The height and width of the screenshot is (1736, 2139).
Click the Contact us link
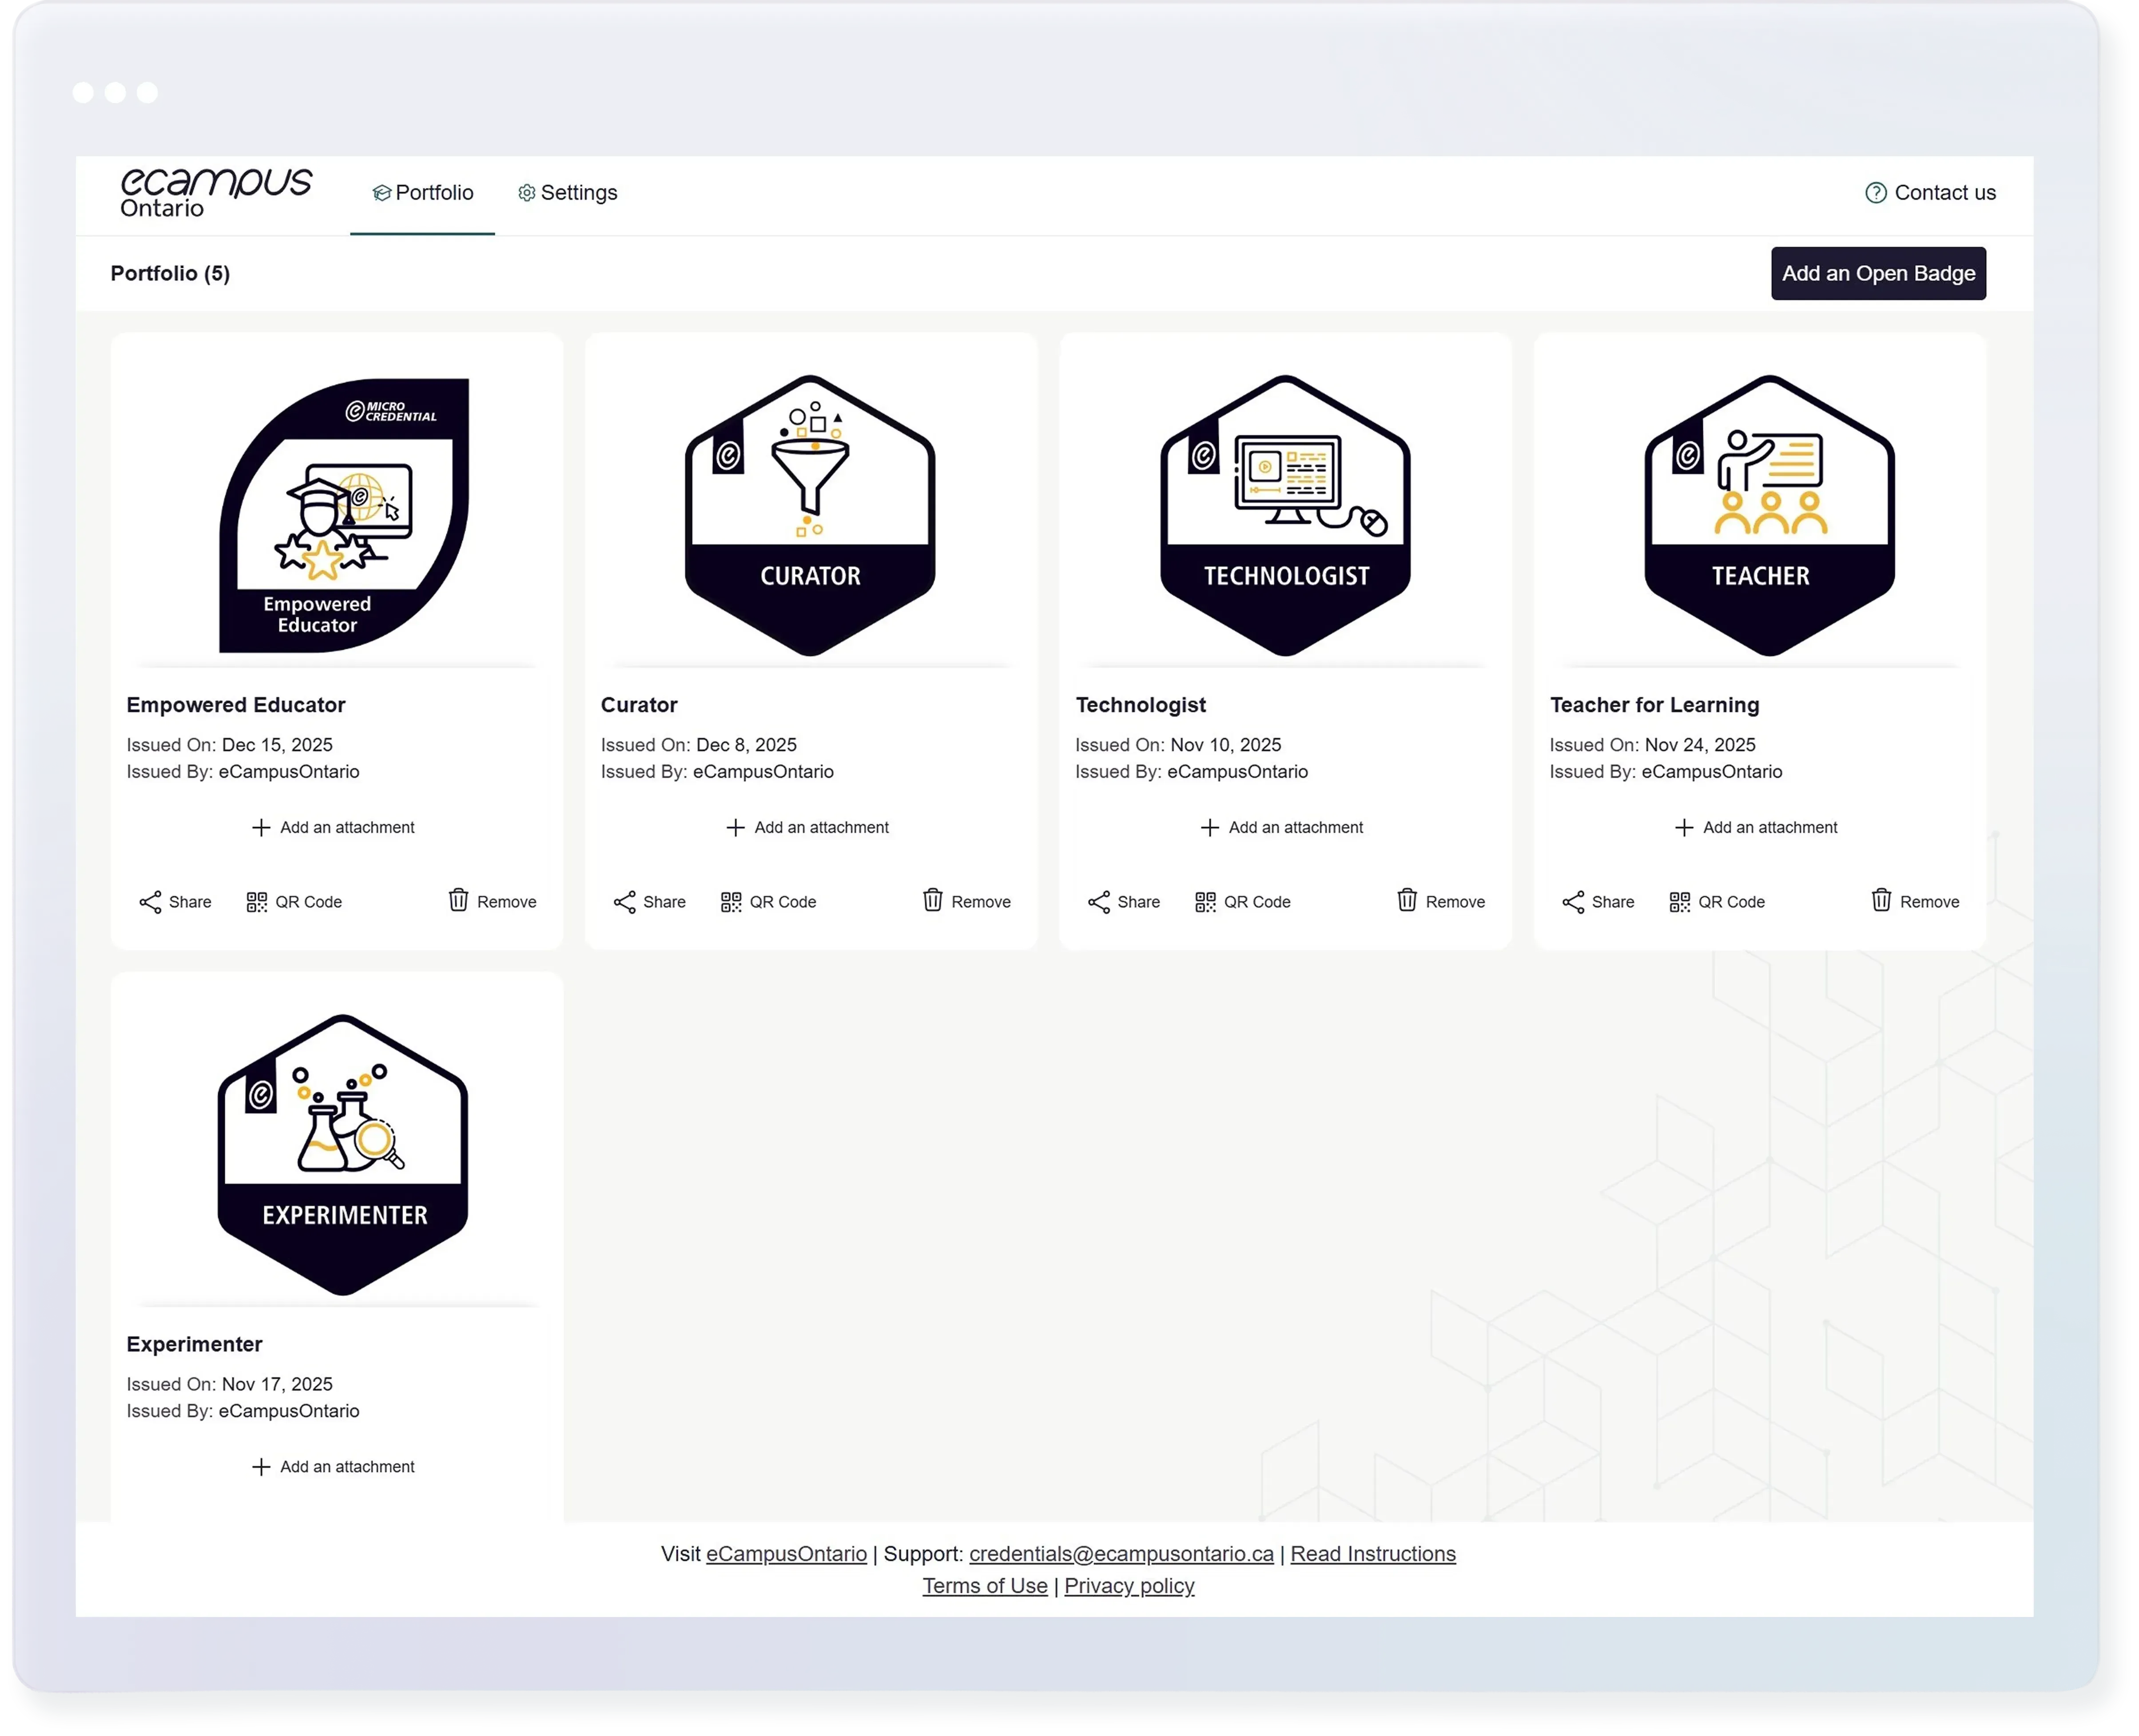pos(1930,193)
